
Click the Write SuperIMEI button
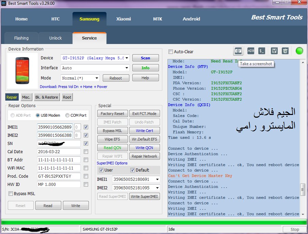(x=144, y=196)
